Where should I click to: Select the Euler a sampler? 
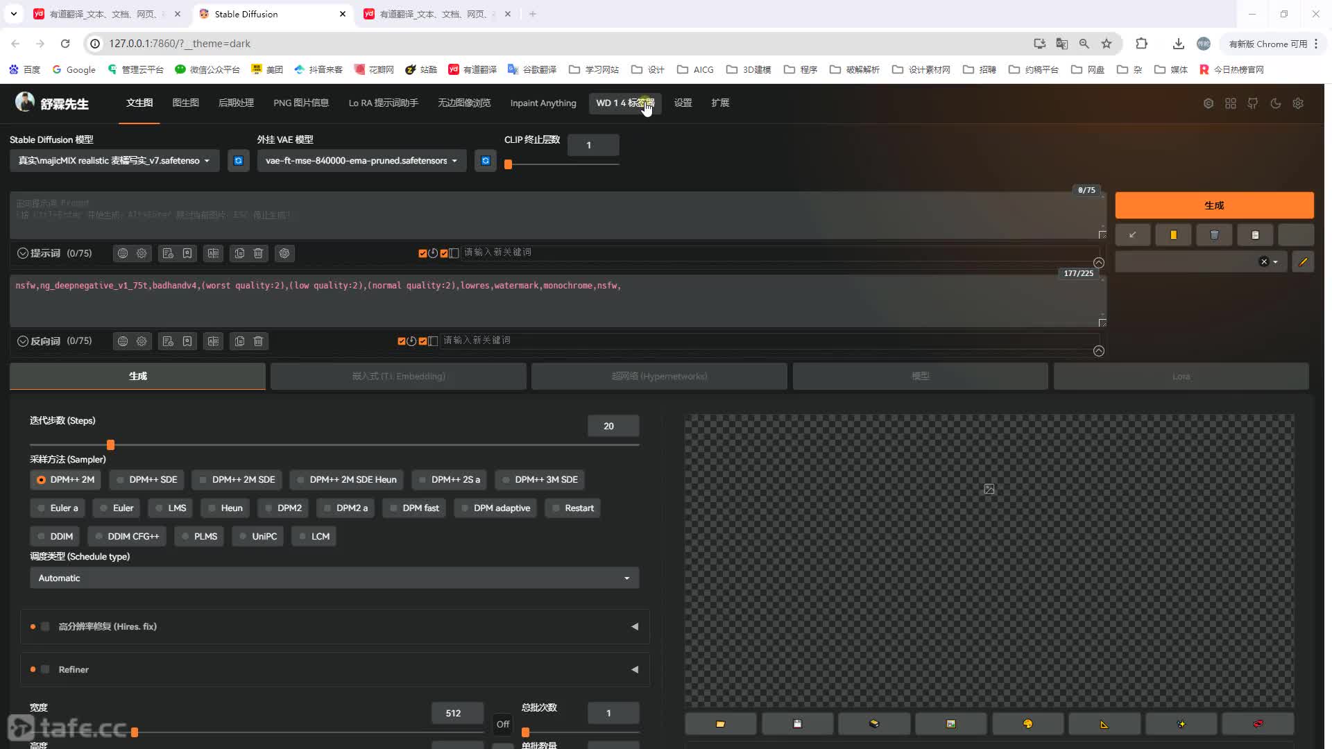click(x=58, y=508)
